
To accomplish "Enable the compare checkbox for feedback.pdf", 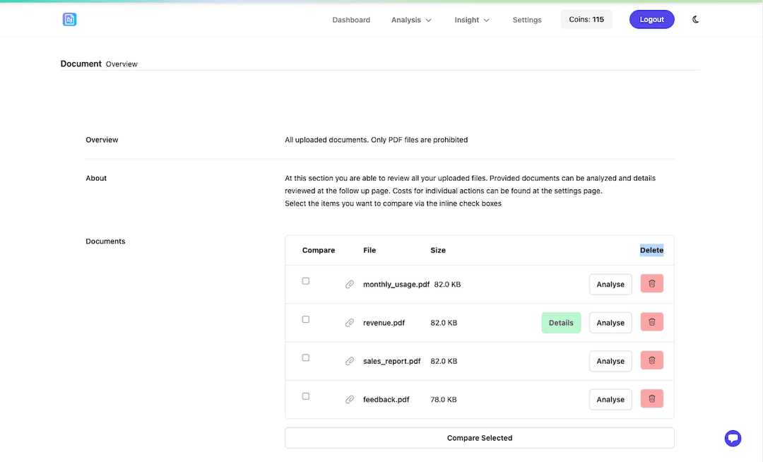I will 305,396.
